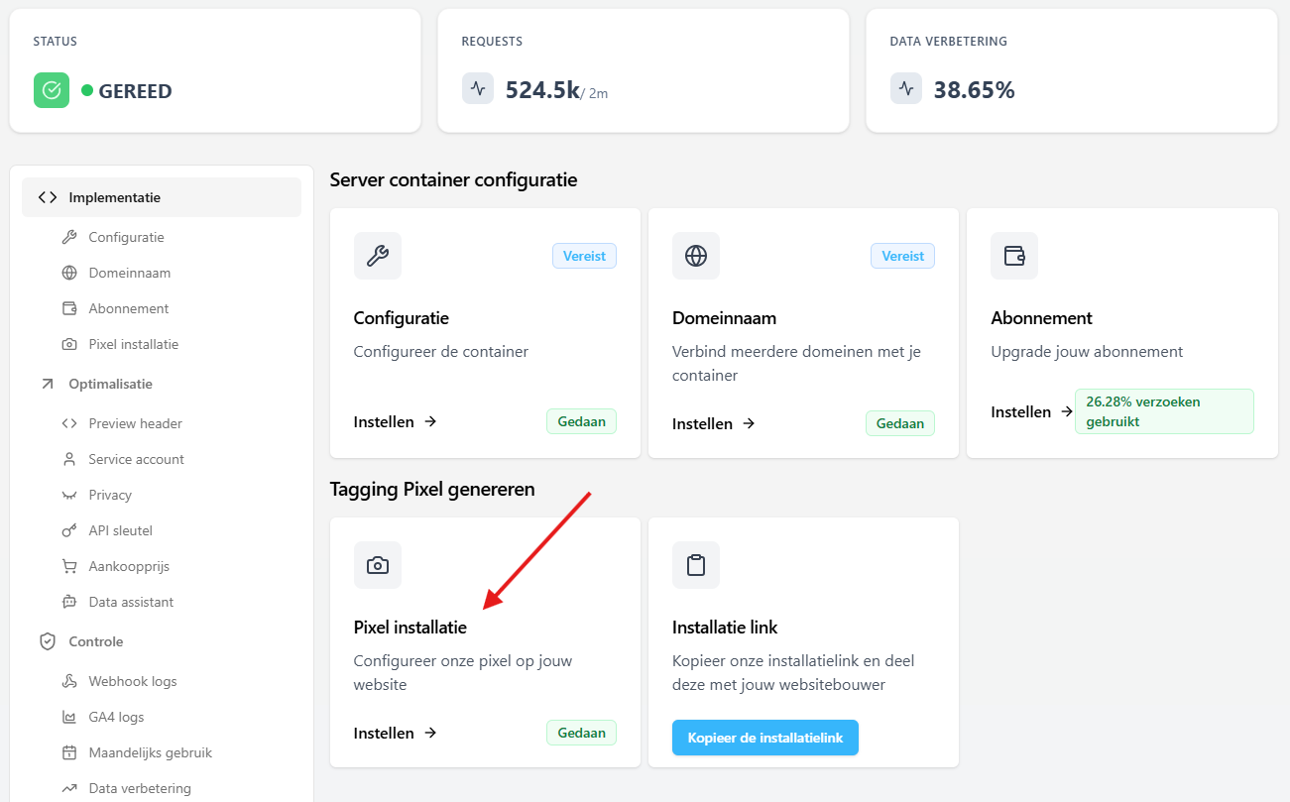Click the pulse icon beside Requests count
This screenshot has height=802, width=1290.
pos(478,88)
